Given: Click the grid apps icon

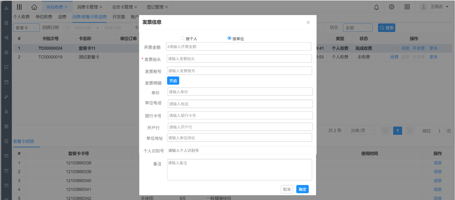Looking at the screenshot, I should click(x=407, y=7).
